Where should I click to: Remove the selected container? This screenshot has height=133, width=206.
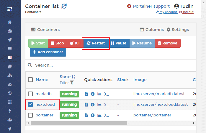168,43
